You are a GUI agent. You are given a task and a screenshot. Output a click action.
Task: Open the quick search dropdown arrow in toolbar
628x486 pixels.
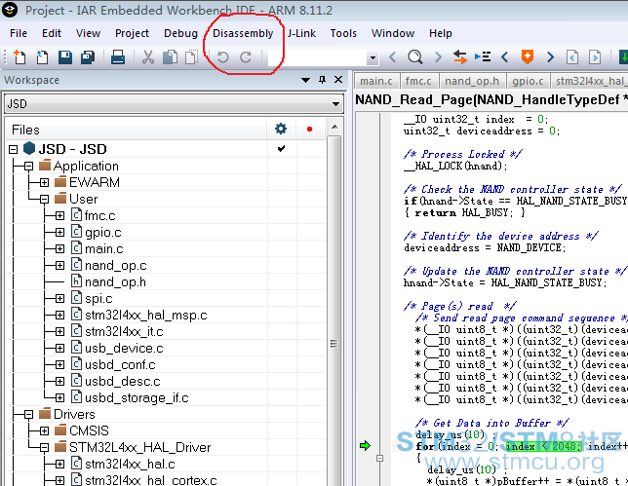pos(373,58)
